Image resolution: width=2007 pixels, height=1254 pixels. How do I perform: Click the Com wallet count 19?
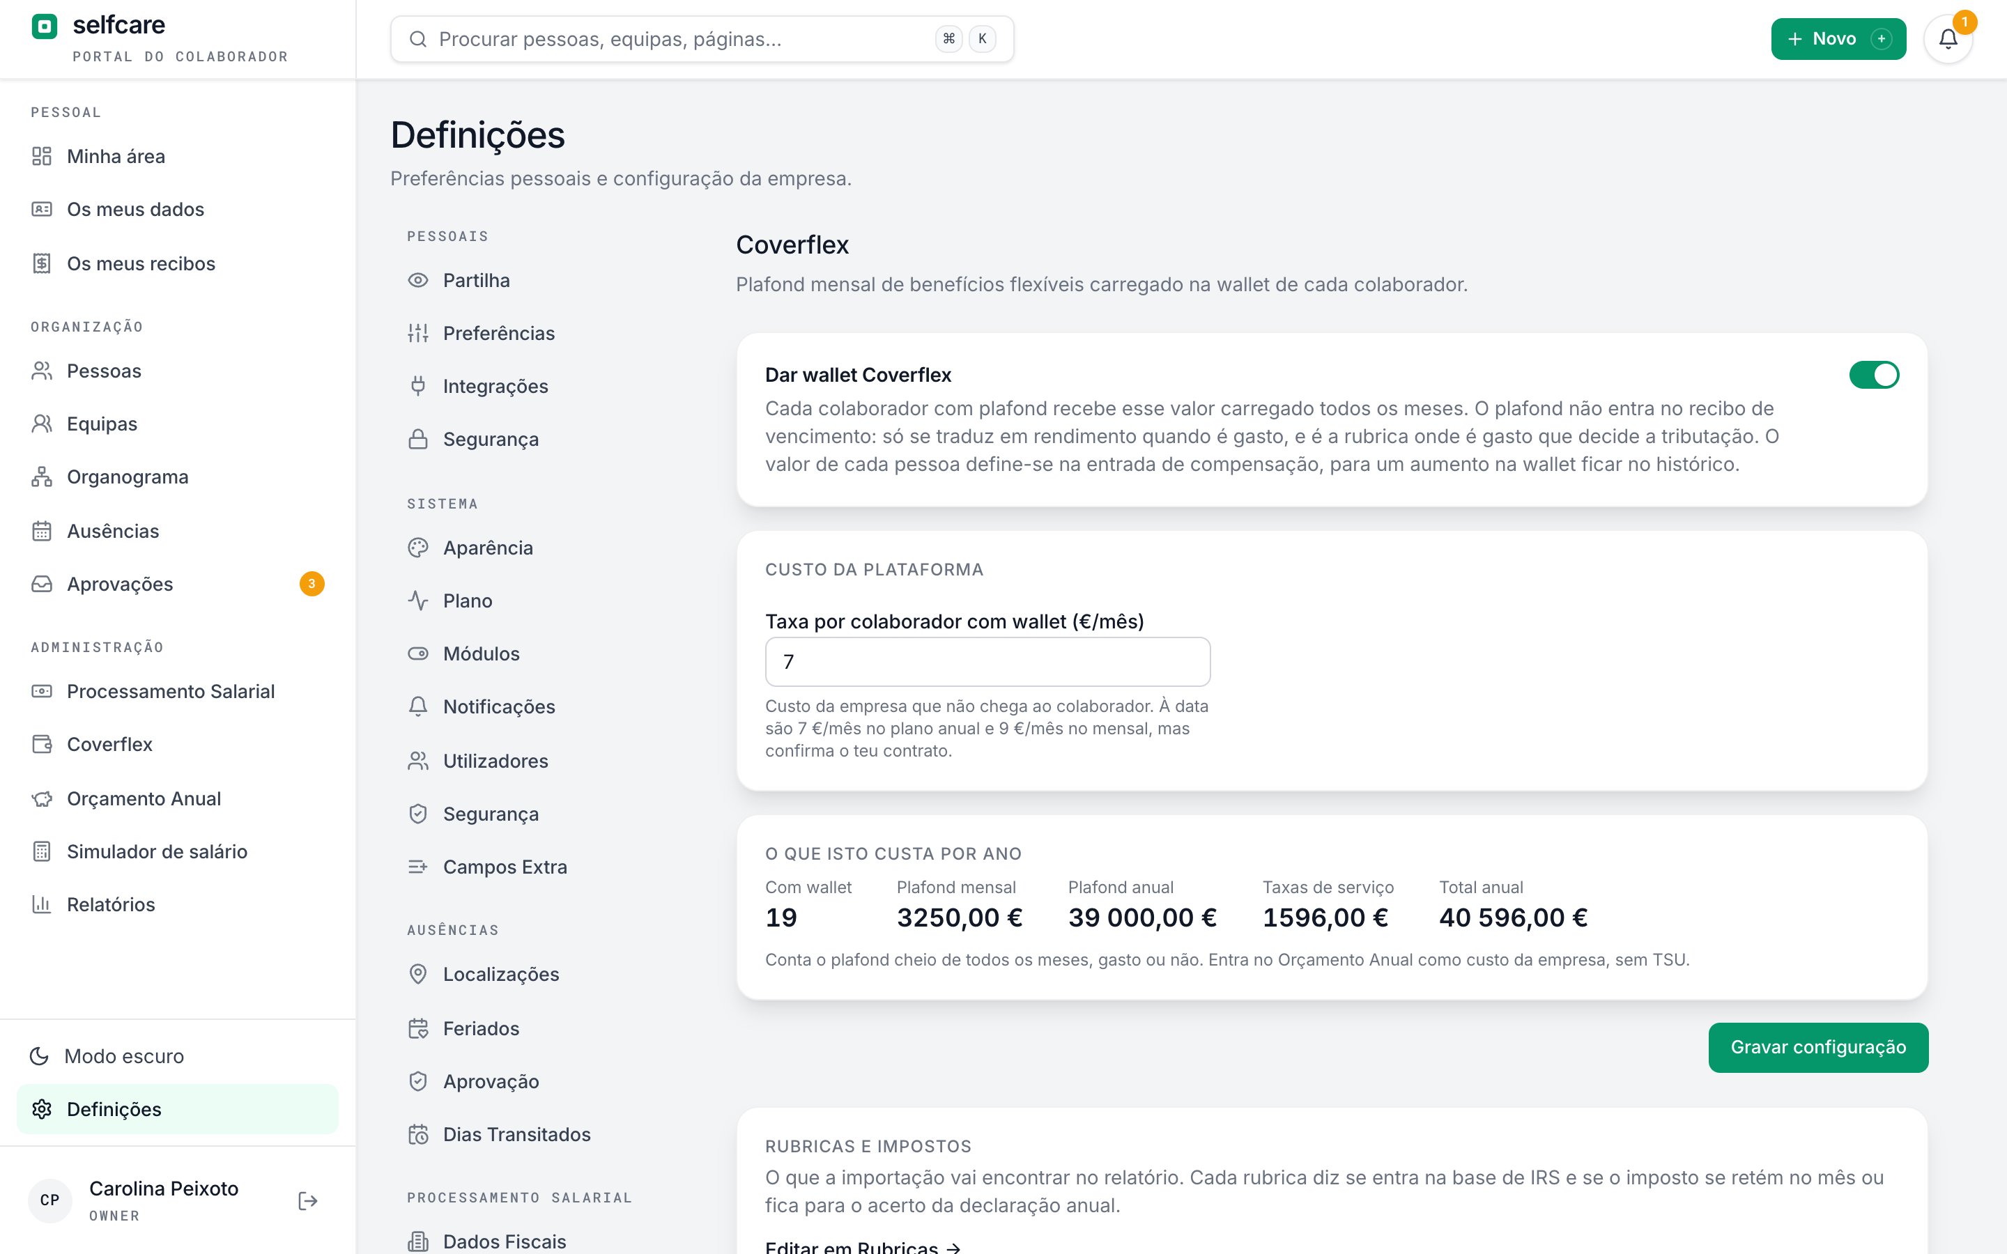[x=780, y=918]
